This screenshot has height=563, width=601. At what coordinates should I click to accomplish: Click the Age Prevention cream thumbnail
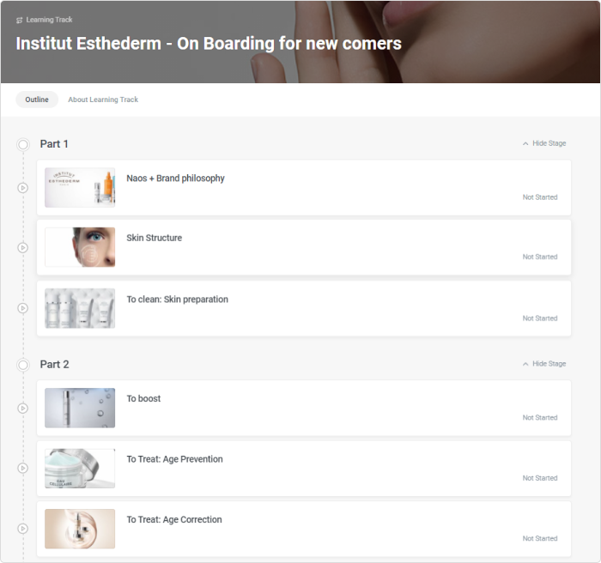pyautogui.click(x=80, y=469)
